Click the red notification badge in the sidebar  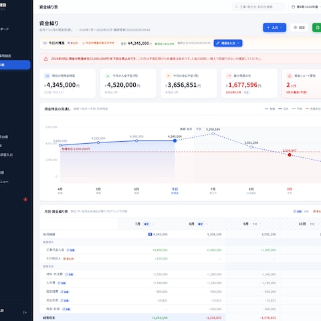(25, 199)
